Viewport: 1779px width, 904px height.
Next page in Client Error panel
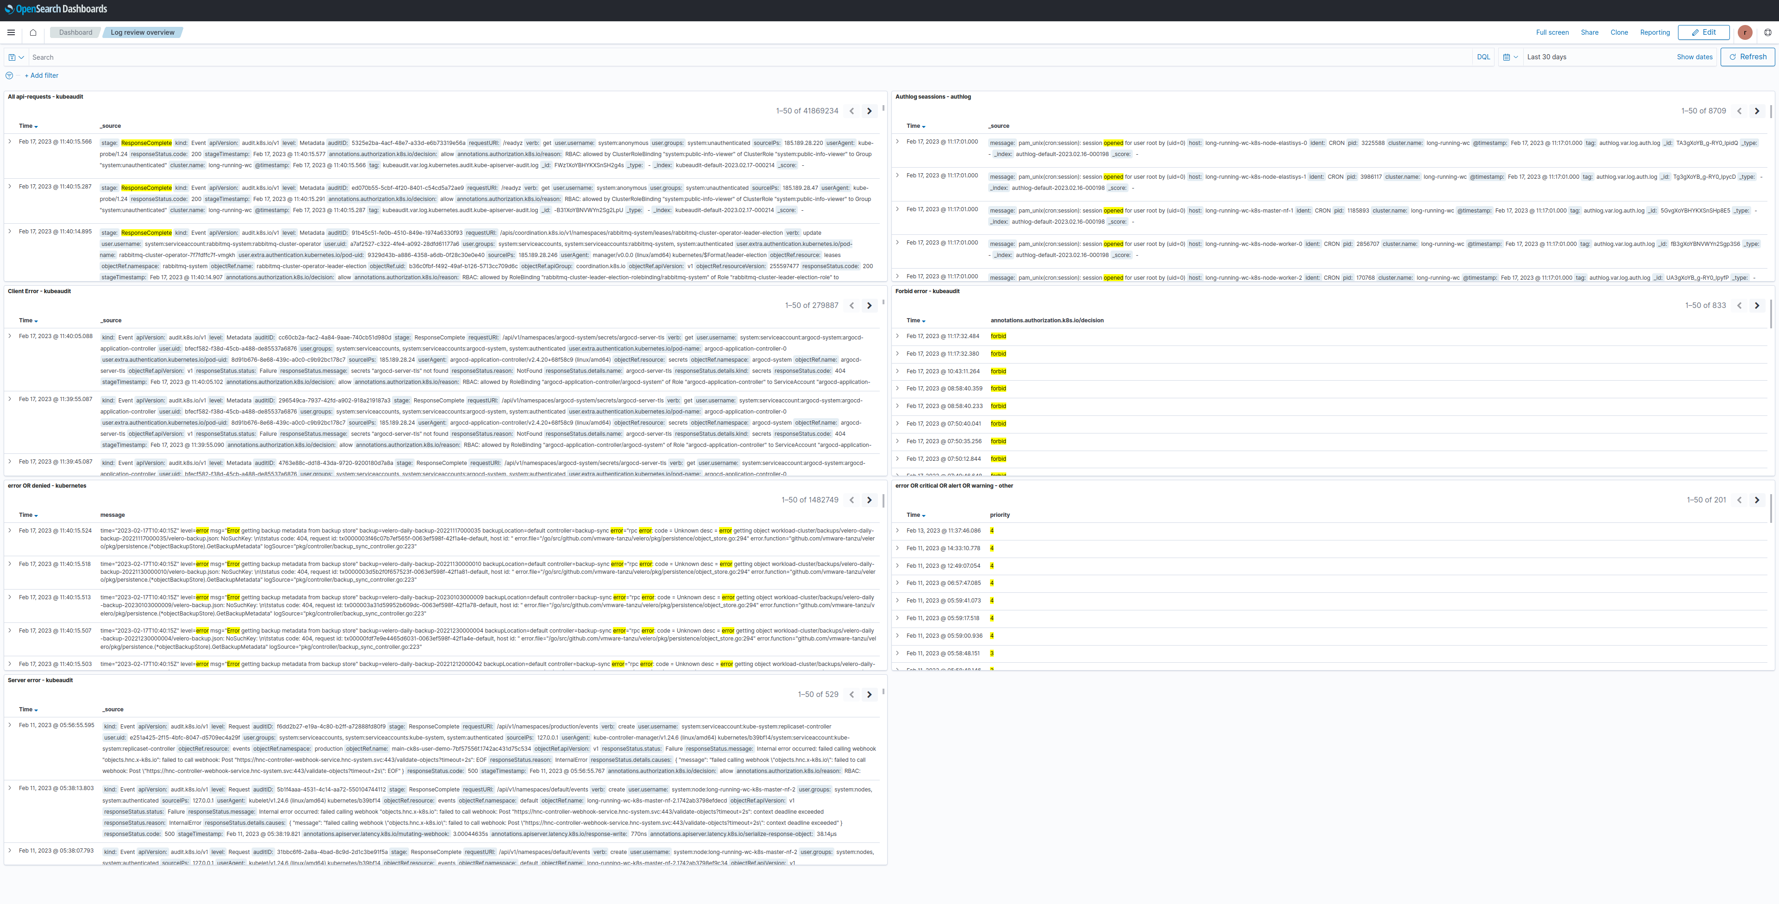point(870,305)
